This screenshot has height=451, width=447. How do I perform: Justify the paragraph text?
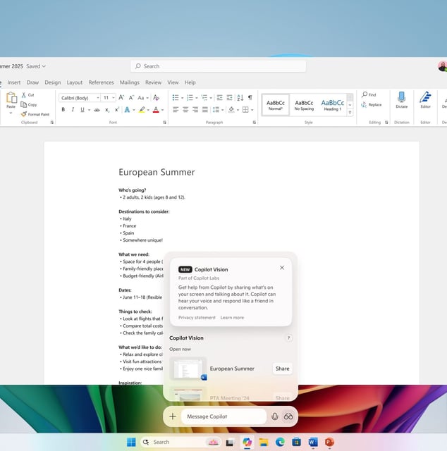coord(205,110)
